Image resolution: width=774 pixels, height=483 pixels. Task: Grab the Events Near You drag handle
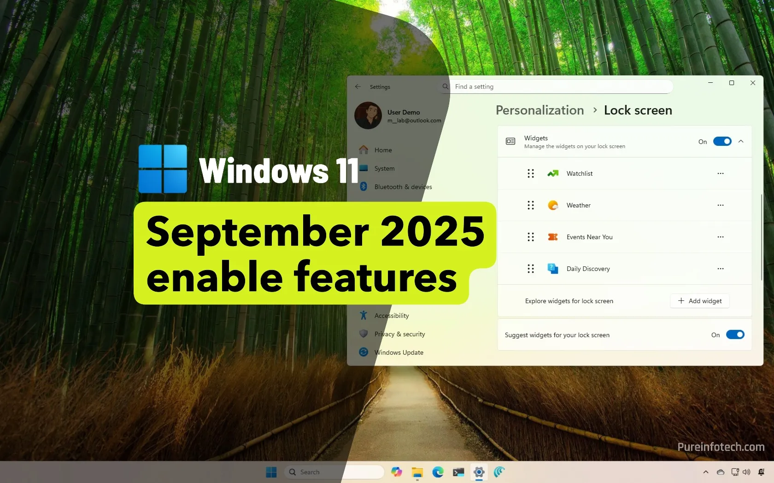coord(531,237)
